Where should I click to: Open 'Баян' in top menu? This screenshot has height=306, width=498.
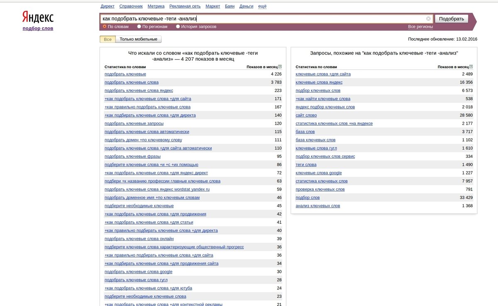229,6
